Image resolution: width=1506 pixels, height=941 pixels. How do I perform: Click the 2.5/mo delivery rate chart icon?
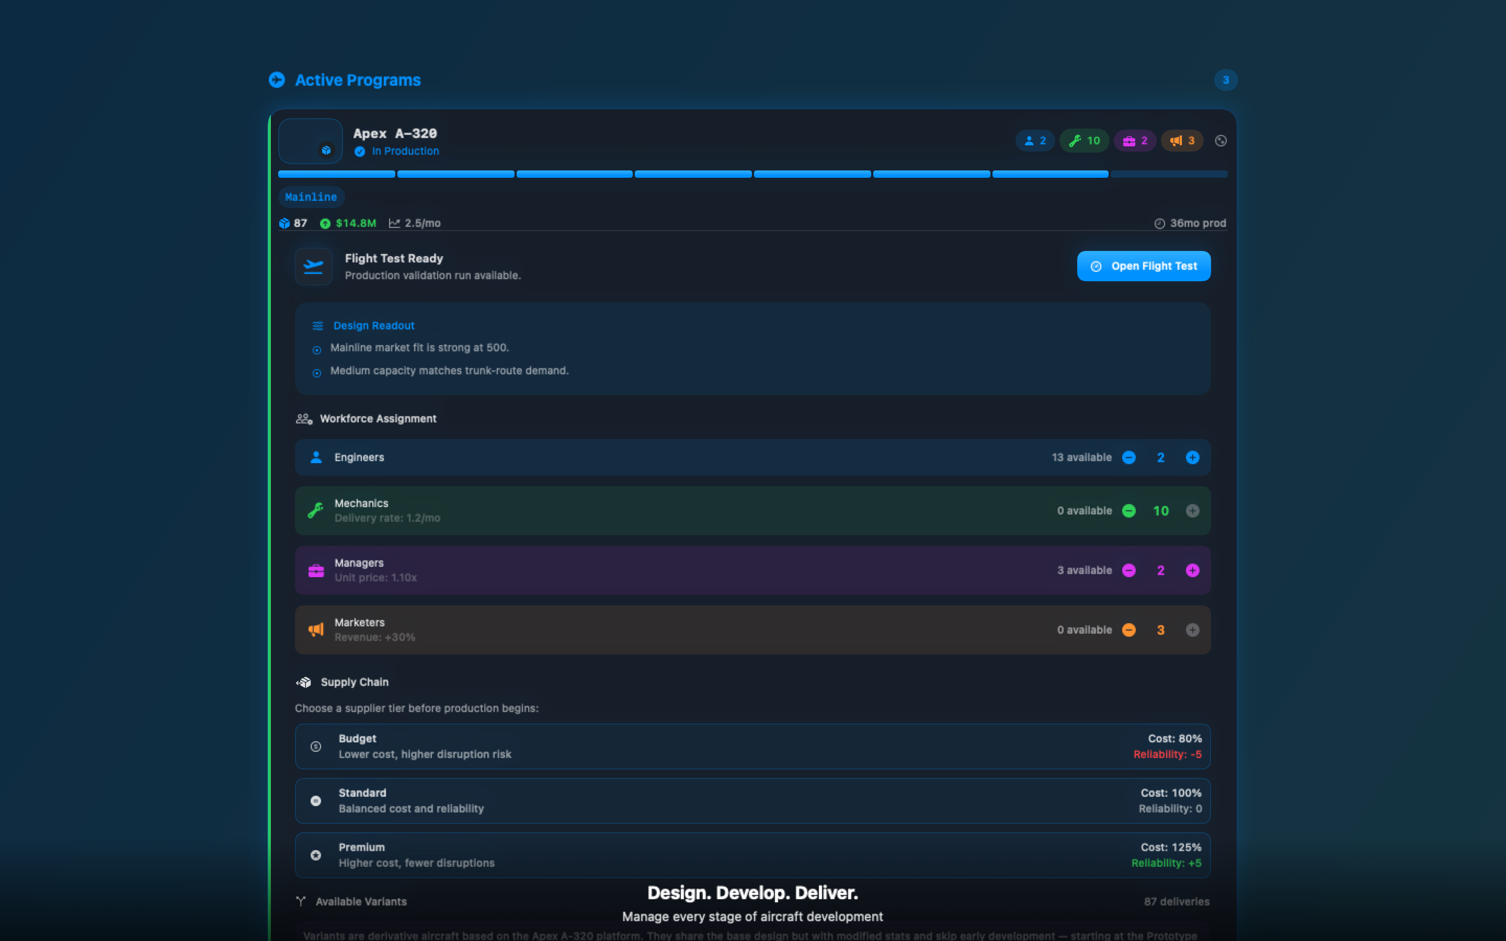point(395,223)
